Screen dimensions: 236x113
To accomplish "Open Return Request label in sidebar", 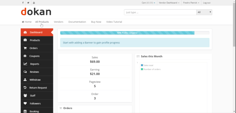I will [x=38, y=88].
